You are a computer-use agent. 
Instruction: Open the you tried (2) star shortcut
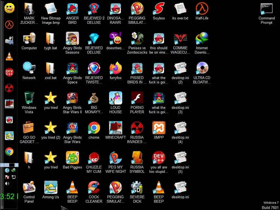(51, 130)
